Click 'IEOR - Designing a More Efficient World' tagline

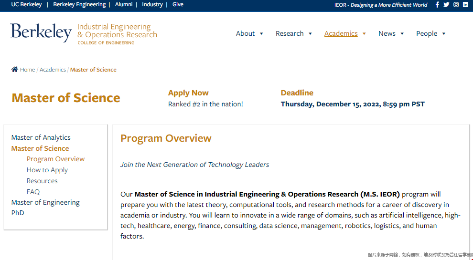pyautogui.click(x=381, y=5)
